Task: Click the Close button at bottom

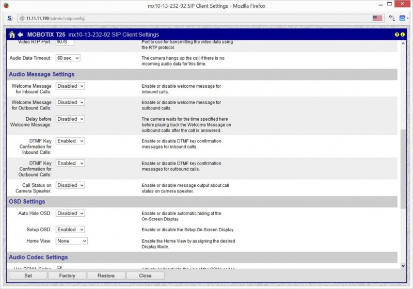Action: click(145, 276)
